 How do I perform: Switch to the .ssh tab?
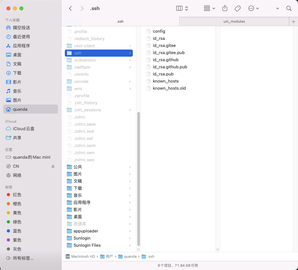[120, 21]
